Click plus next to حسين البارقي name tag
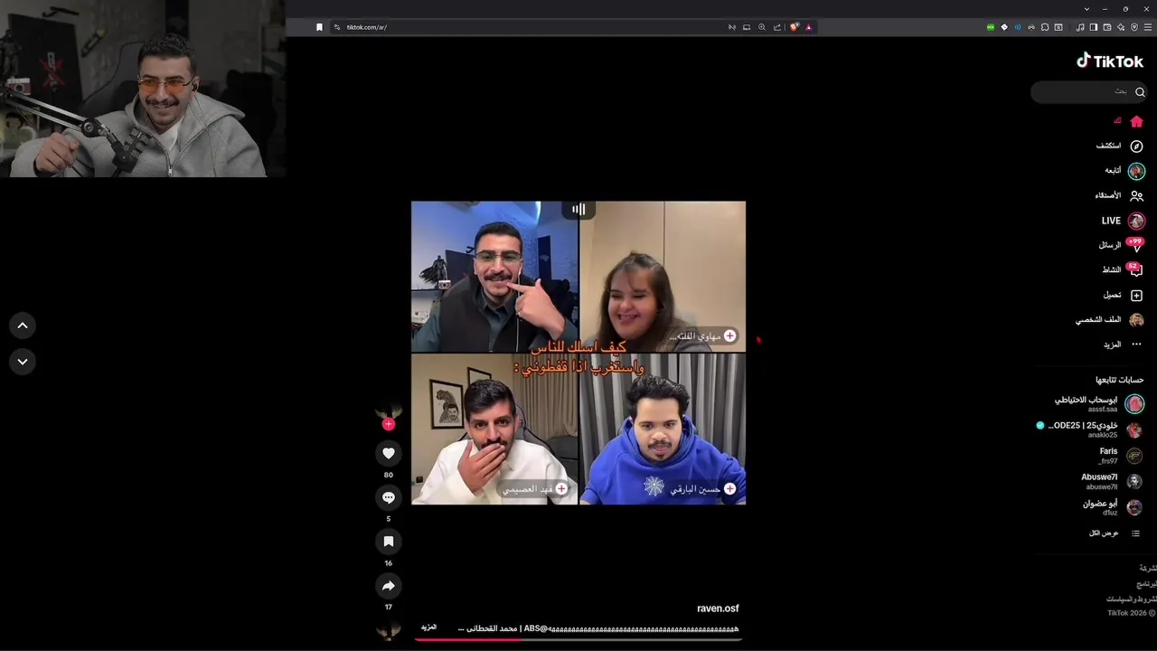Viewport: 1157px width, 651px height. pyautogui.click(x=729, y=488)
